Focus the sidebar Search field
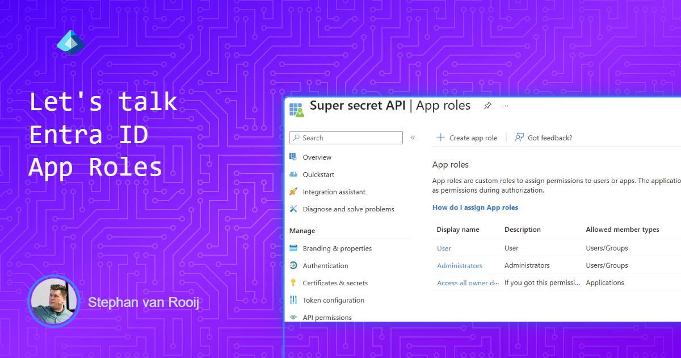The height and width of the screenshot is (358, 681). coord(346,138)
